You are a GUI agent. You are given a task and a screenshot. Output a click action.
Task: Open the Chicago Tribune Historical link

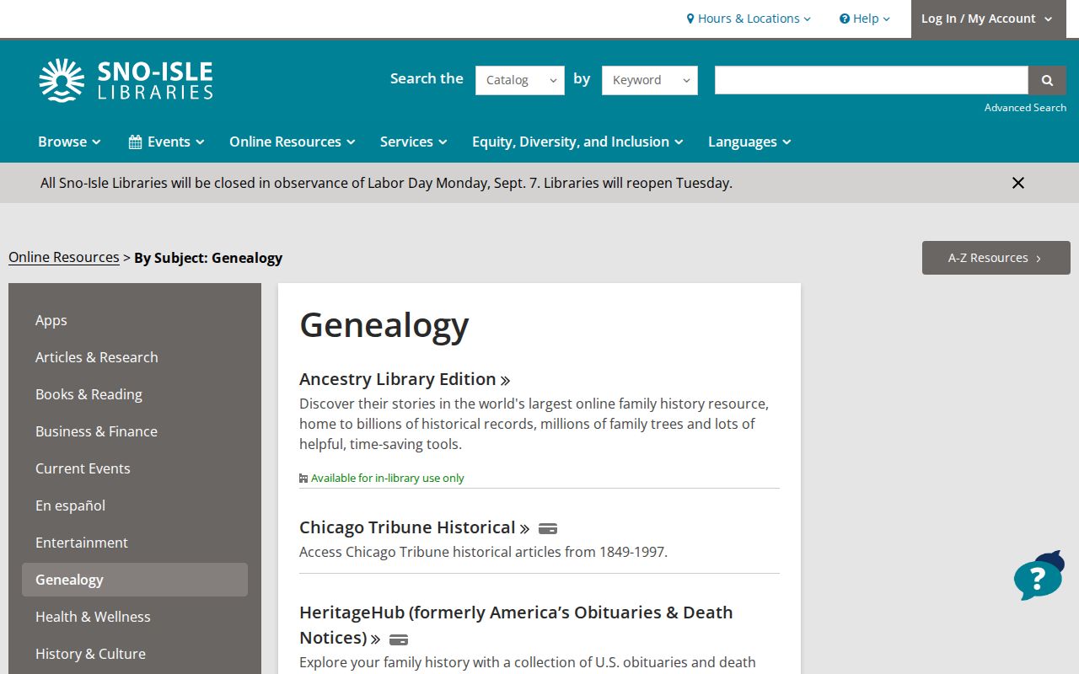415,527
